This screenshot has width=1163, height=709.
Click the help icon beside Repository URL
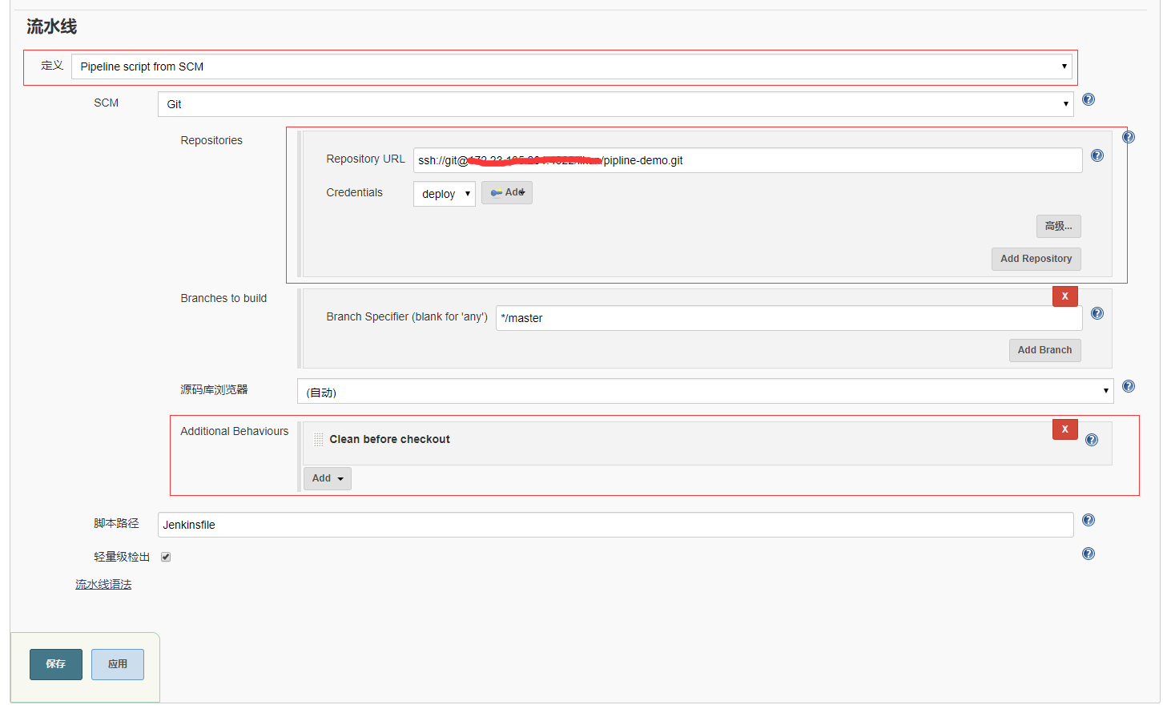click(x=1097, y=155)
